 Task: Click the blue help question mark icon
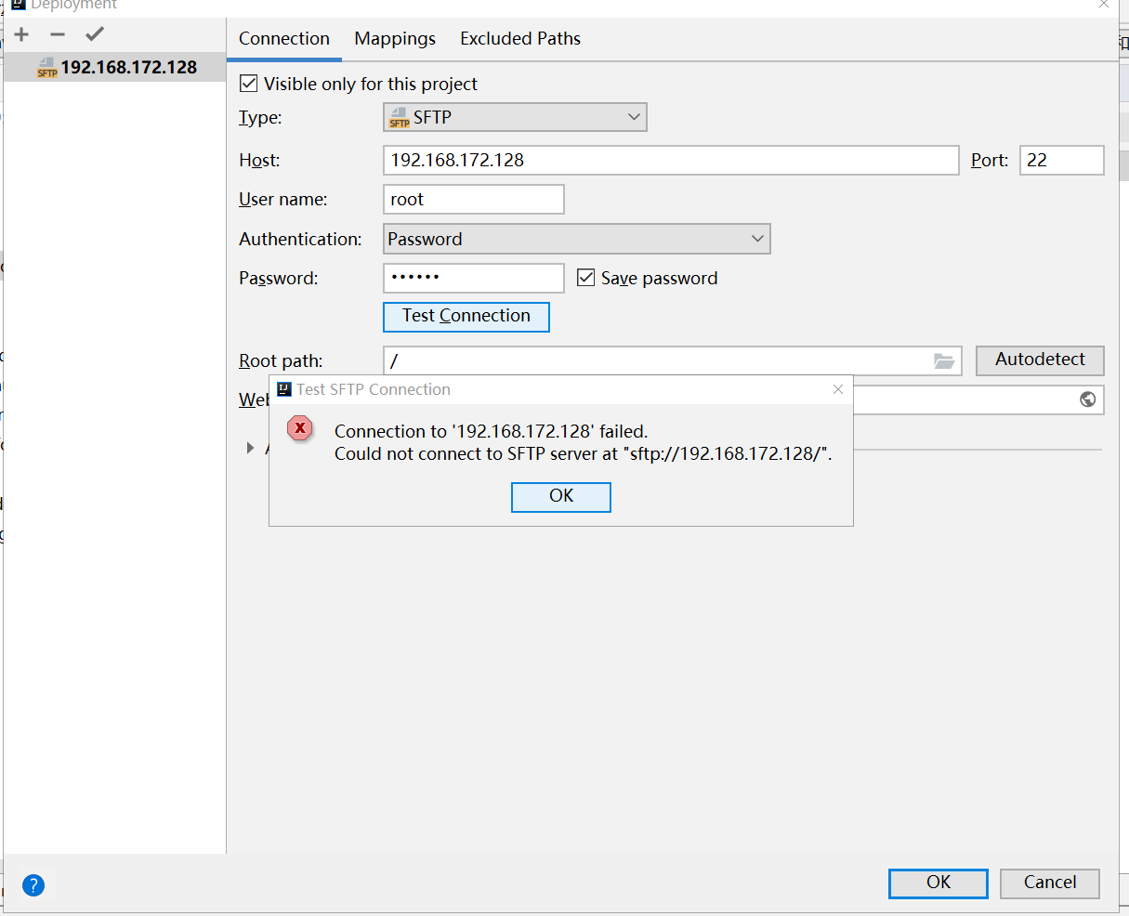pos(33,884)
